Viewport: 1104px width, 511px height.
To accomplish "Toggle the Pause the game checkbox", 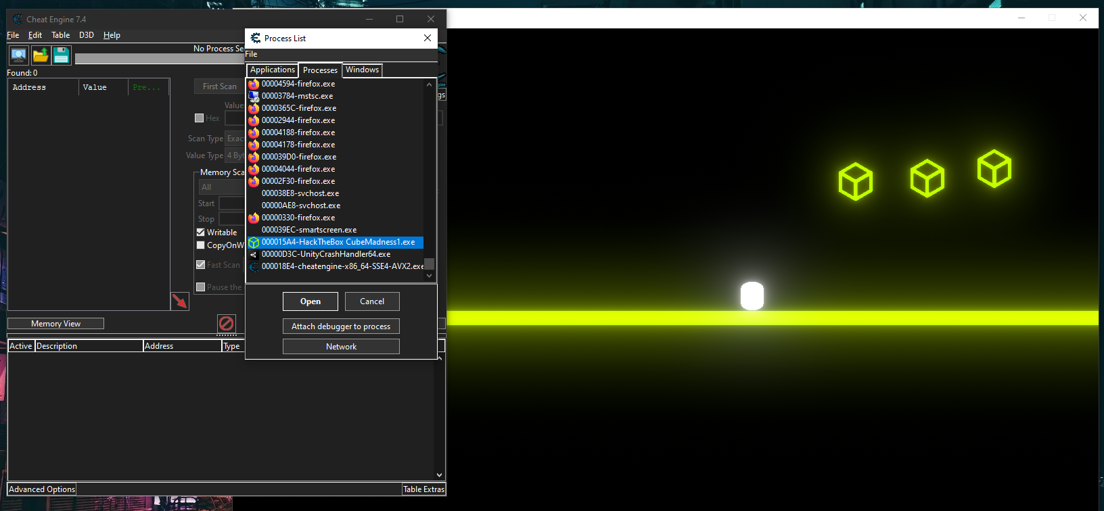I will click(200, 287).
